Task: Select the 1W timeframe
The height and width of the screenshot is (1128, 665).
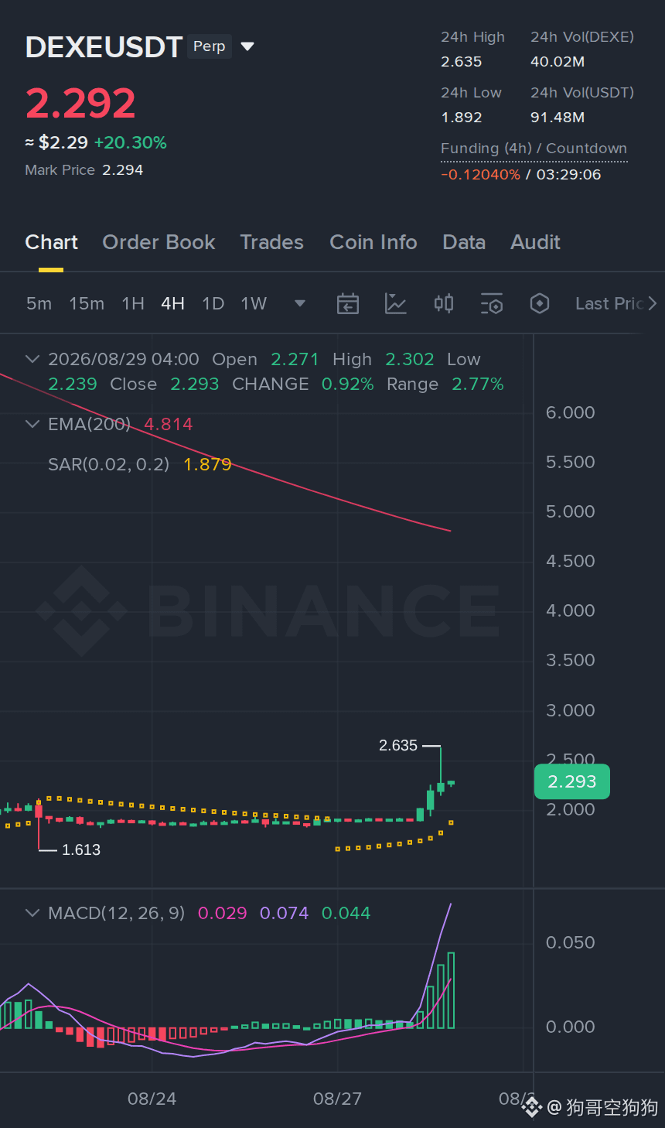Action: click(x=254, y=303)
